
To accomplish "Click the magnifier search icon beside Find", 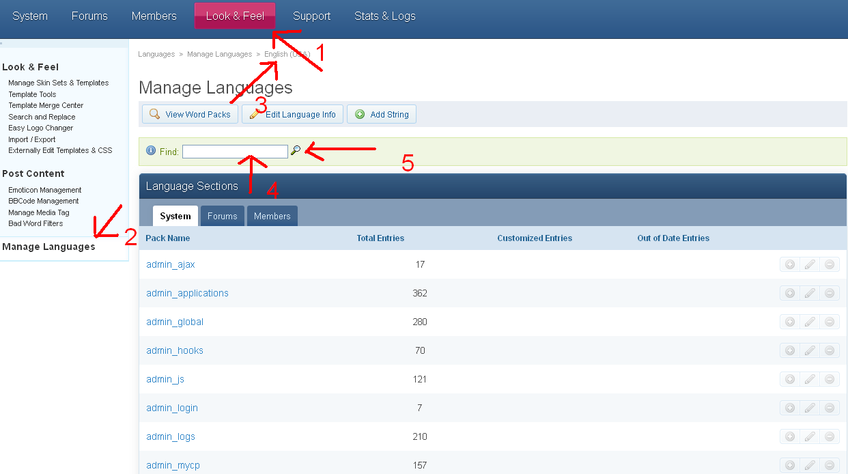I will click(x=296, y=150).
